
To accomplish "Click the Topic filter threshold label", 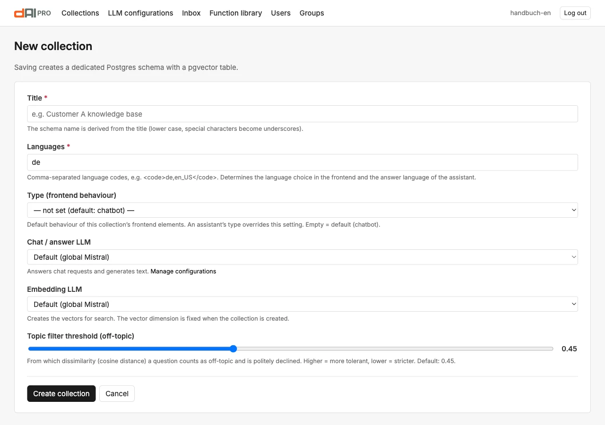I will [x=81, y=336].
